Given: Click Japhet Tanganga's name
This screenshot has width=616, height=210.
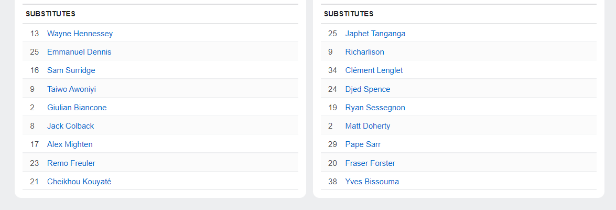Looking at the screenshot, I should pos(375,34).
